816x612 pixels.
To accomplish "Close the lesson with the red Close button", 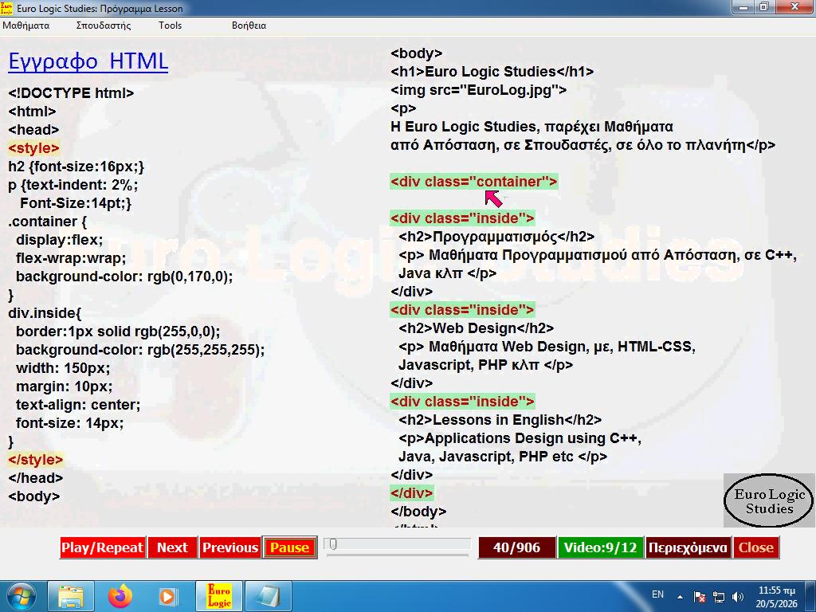I will point(756,547).
